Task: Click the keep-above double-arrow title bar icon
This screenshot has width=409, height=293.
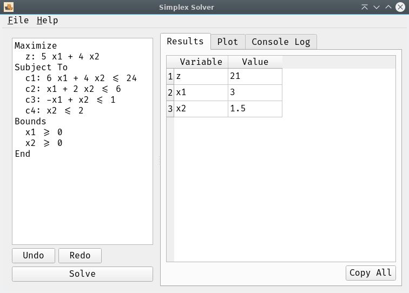Action: pyautogui.click(x=365, y=7)
